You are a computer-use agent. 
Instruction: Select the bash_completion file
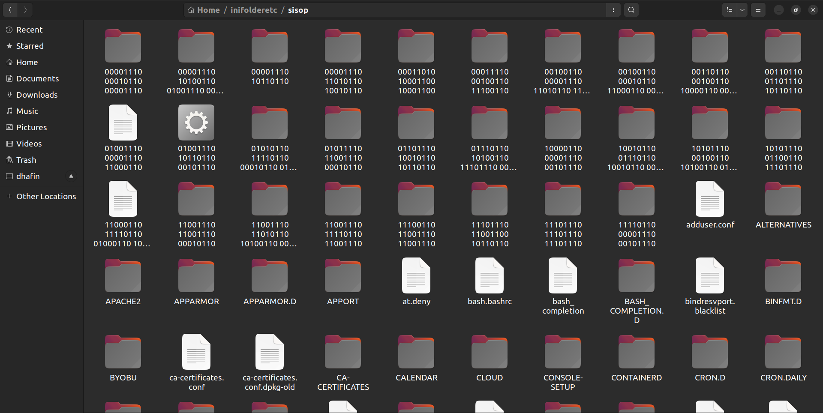tap(563, 286)
